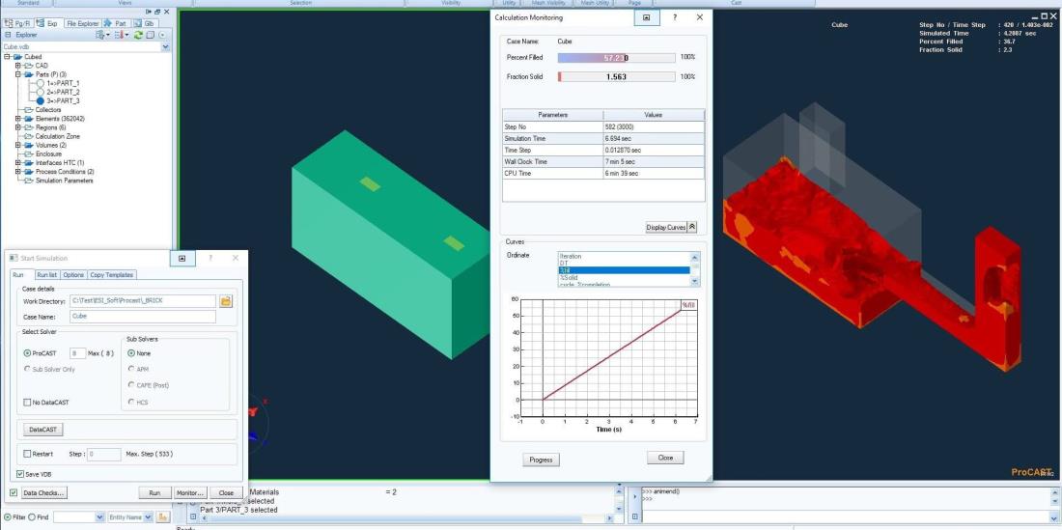Collapse the Parts (P) (3) node
This screenshot has width=1062, height=530.
[x=18, y=74]
